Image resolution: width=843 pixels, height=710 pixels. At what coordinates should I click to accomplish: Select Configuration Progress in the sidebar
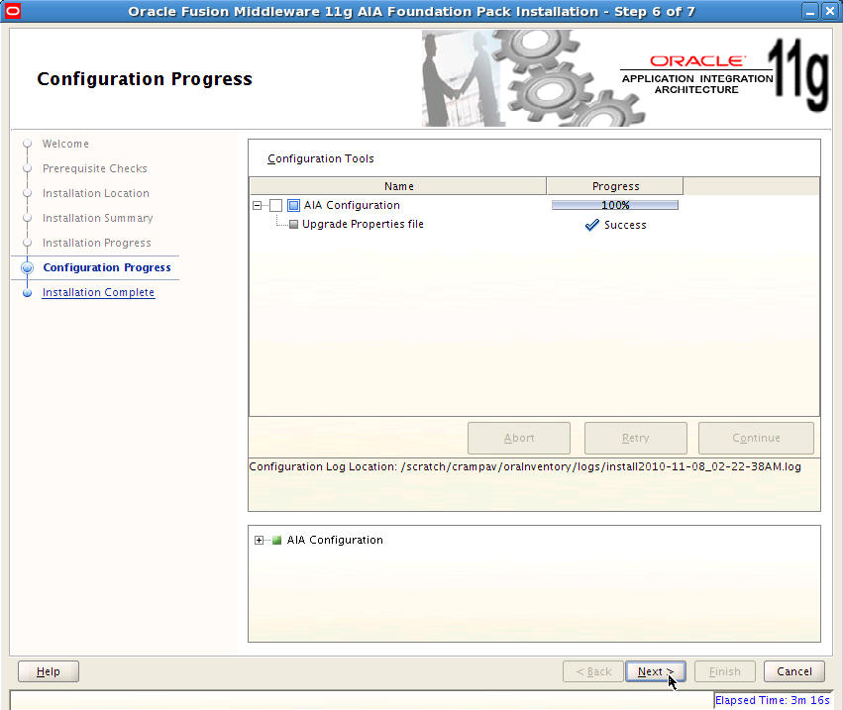[x=107, y=267]
